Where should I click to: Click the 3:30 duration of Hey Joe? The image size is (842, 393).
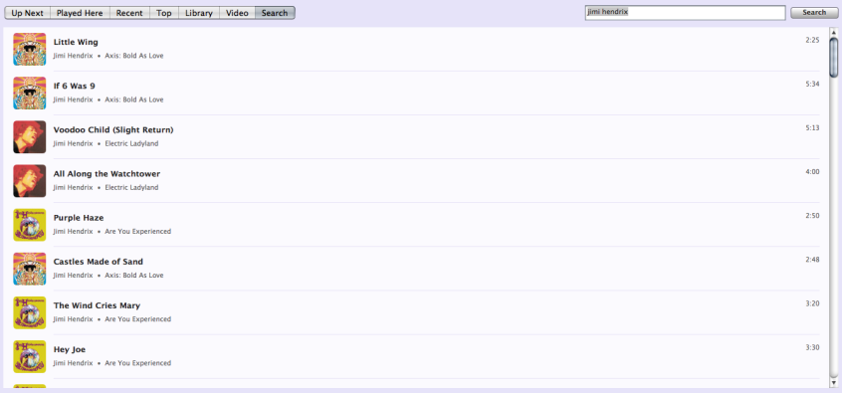coord(812,348)
